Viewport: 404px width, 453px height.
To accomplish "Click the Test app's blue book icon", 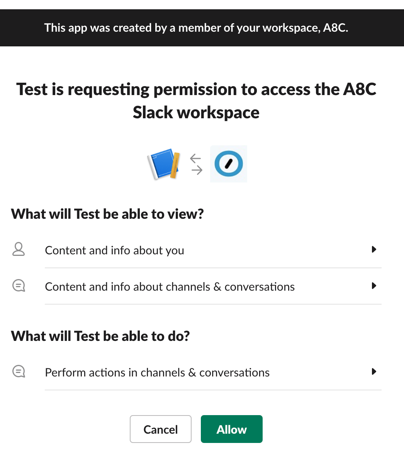I will pyautogui.click(x=163, y=164).
